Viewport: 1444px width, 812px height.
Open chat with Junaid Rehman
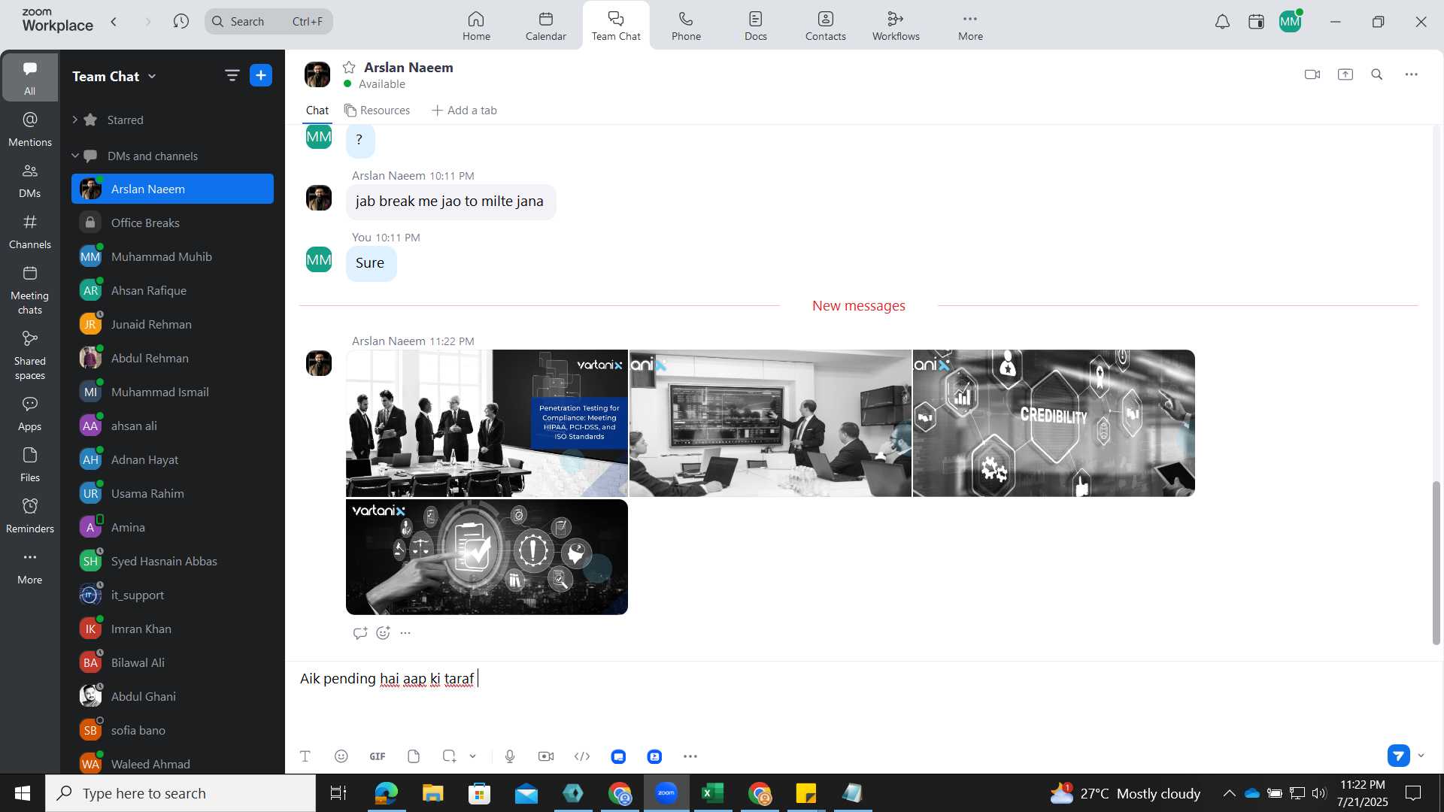click(x=172, y=324)
